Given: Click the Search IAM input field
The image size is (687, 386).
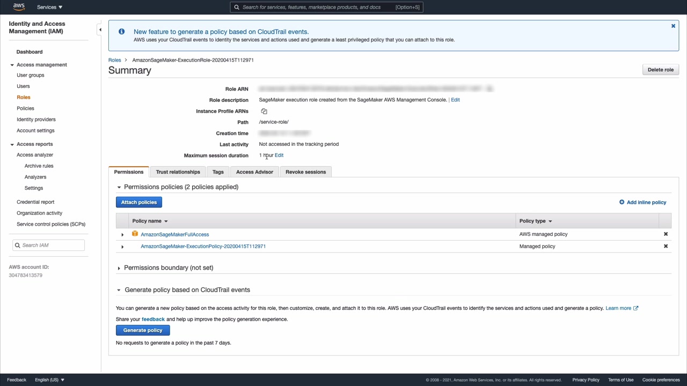Looking at the screenshot, I should click(x=52, y=245).
